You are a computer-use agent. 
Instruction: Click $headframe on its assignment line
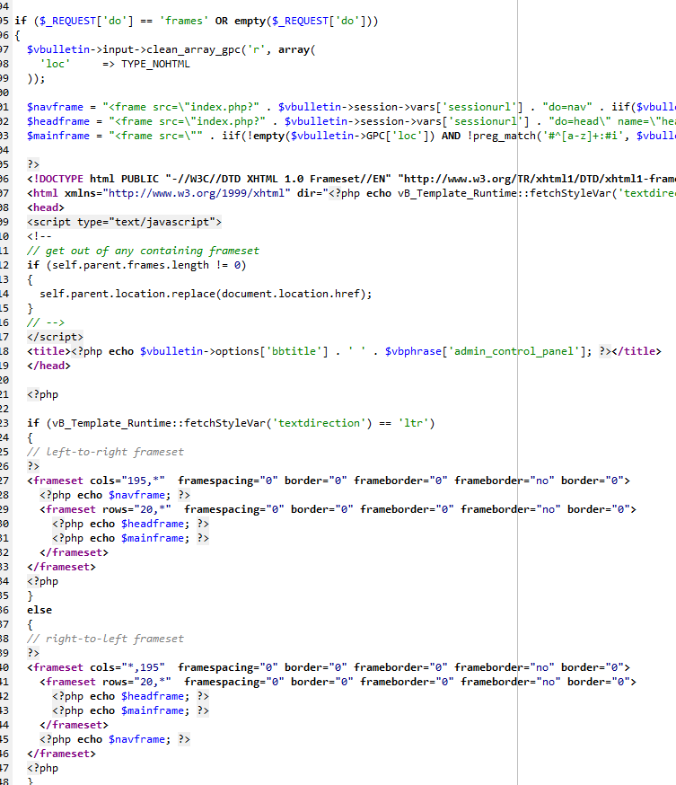click(58, 121)
